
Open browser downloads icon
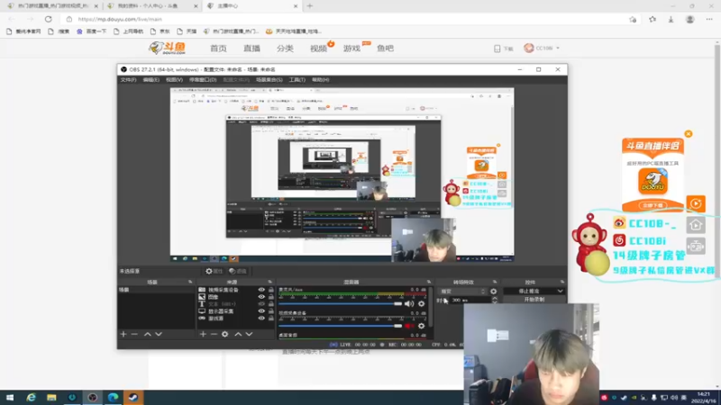(x=671, y=19)
